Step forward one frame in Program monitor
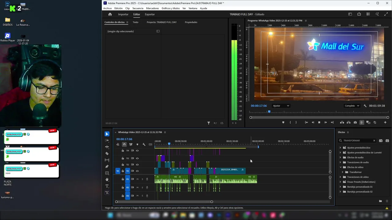Viewport: 392px width, 220px height. [x=326, y=123]
